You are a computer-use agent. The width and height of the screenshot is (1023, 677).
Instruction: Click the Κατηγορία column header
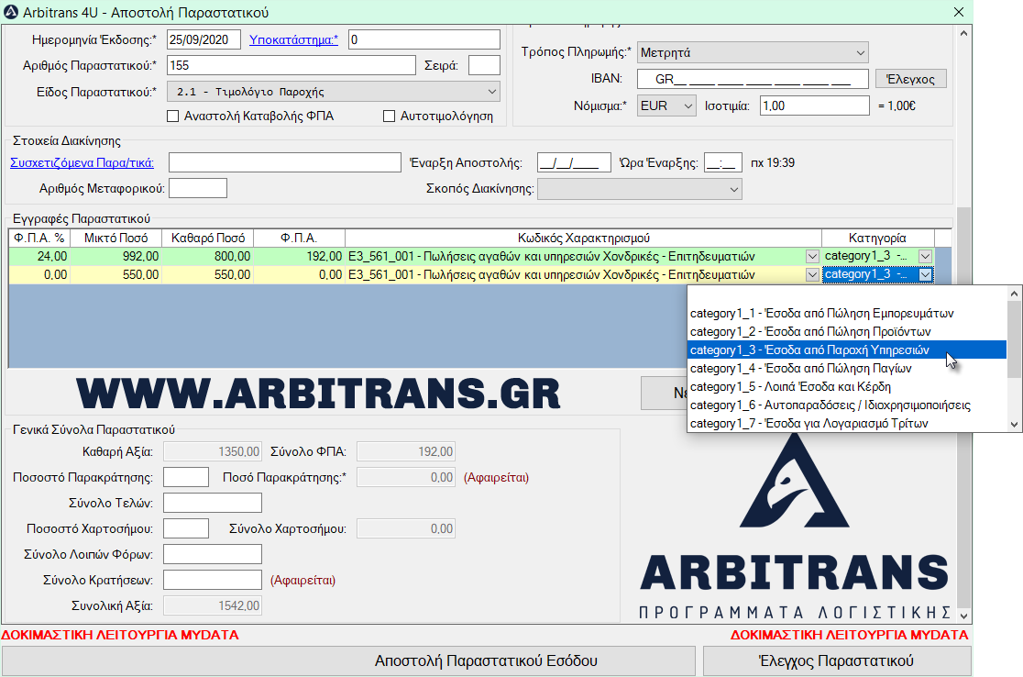click(877, 239)
